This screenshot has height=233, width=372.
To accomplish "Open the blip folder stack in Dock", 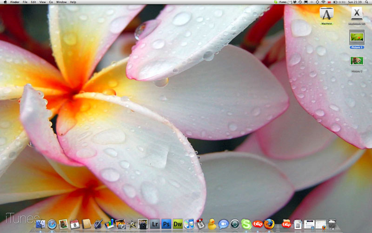I will click(286, 224).
